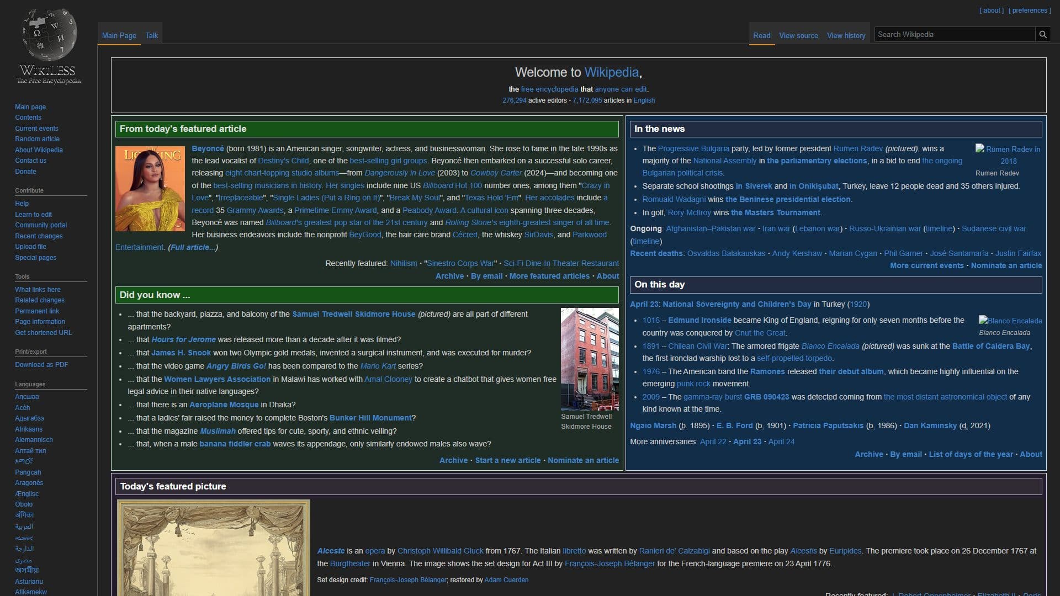Open the Adam Cuerden restorer link
Screen dimensions: 1060x596
(506, 580)
